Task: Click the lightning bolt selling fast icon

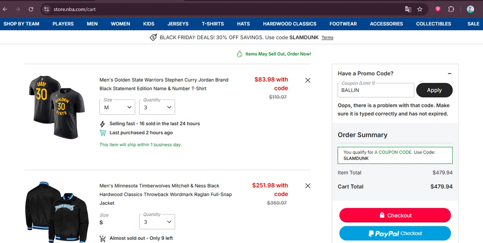Action: (x=102, y=124)
